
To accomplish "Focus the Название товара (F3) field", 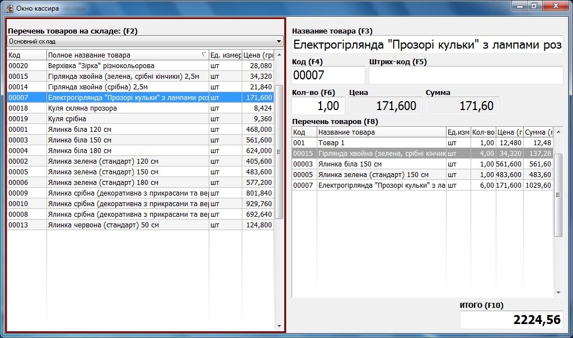I will coord(427,45).
